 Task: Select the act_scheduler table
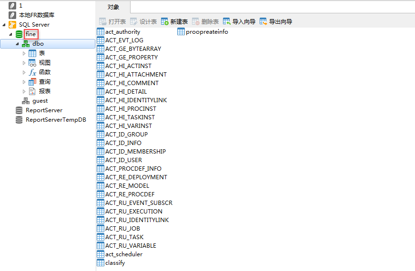pos(123,254)
